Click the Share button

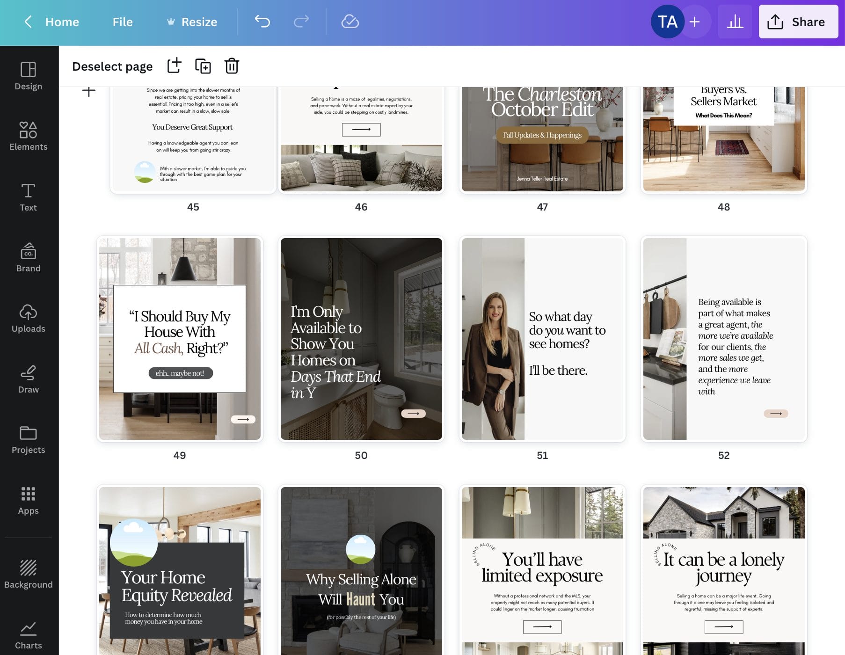tap(798, 22)
